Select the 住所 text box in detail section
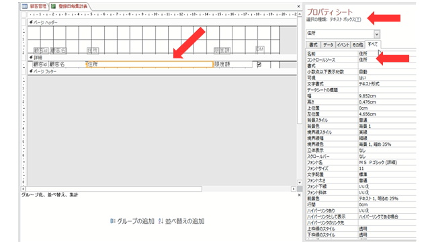Viewport: 430px width, 242px height. click(x=150, y=65)
